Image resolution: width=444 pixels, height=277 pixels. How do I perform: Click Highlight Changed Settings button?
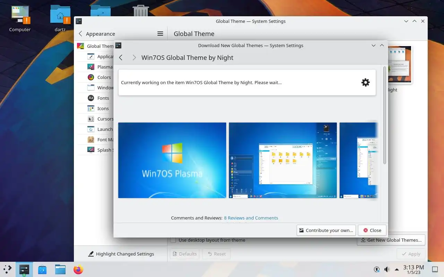click(121, 254)
